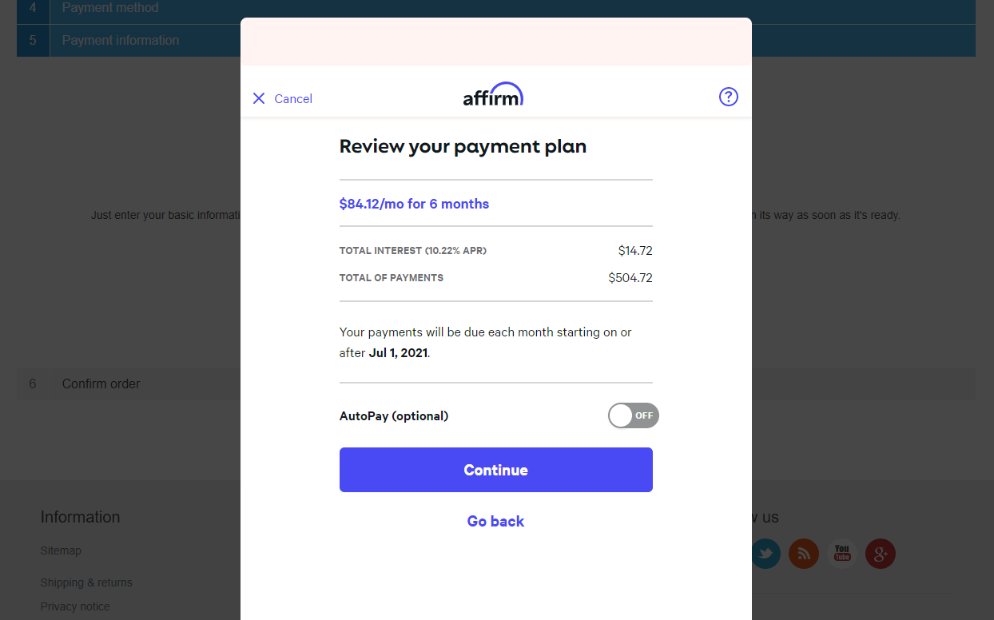The height and width of the screenshot is (620, 994).
Task: Click the pink banner above the Affirm header
Action: click(495, 40)
